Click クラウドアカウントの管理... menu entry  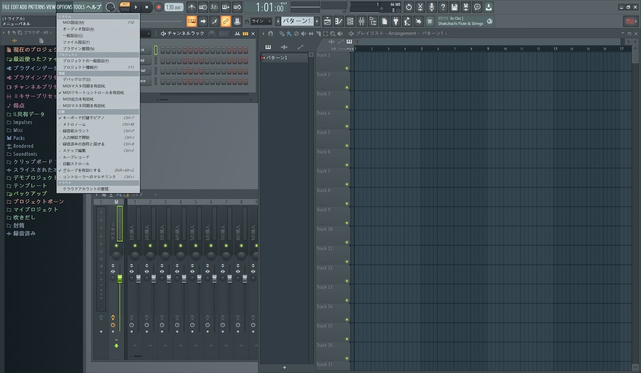pos(98,189)
